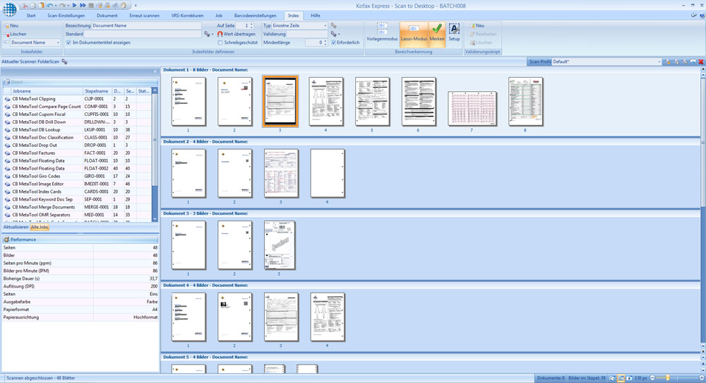Click the thumbnail size zoom slider

click(669, 378)
